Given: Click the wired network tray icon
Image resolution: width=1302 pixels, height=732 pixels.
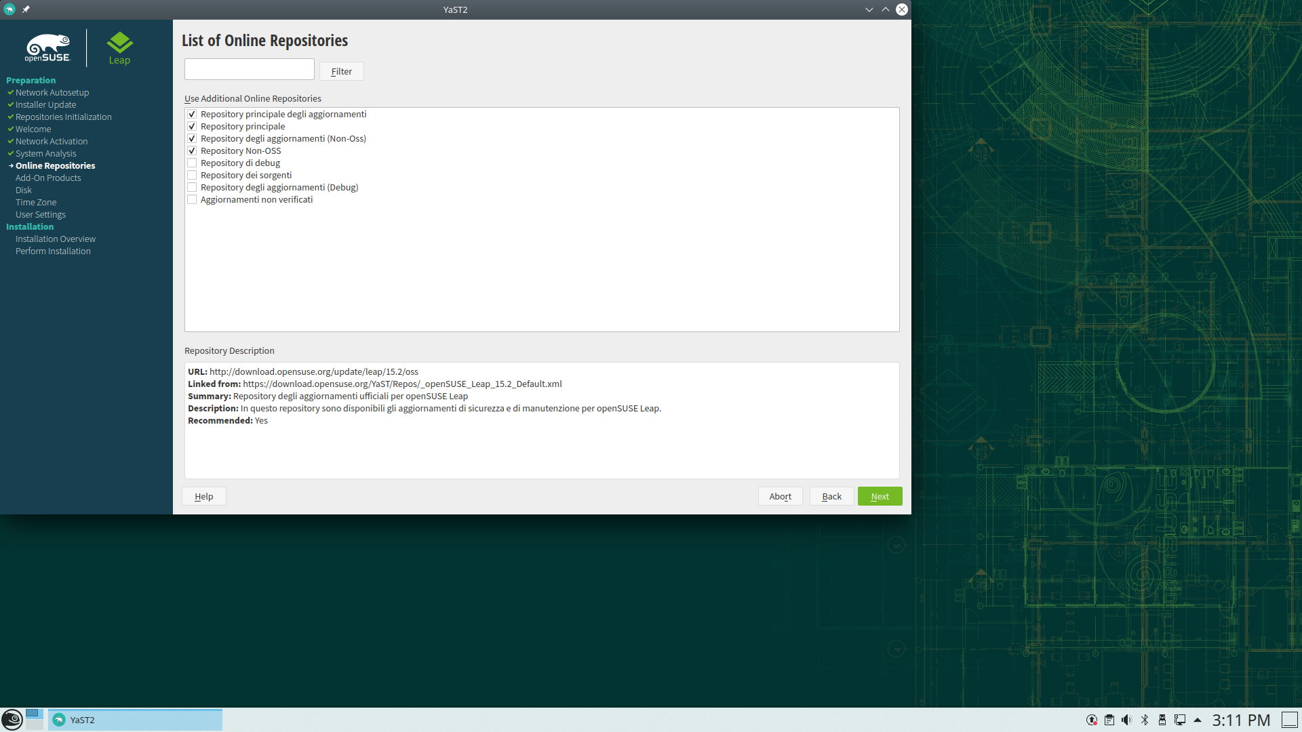Looking at the screenshot, I should (x=1180, y=720).
